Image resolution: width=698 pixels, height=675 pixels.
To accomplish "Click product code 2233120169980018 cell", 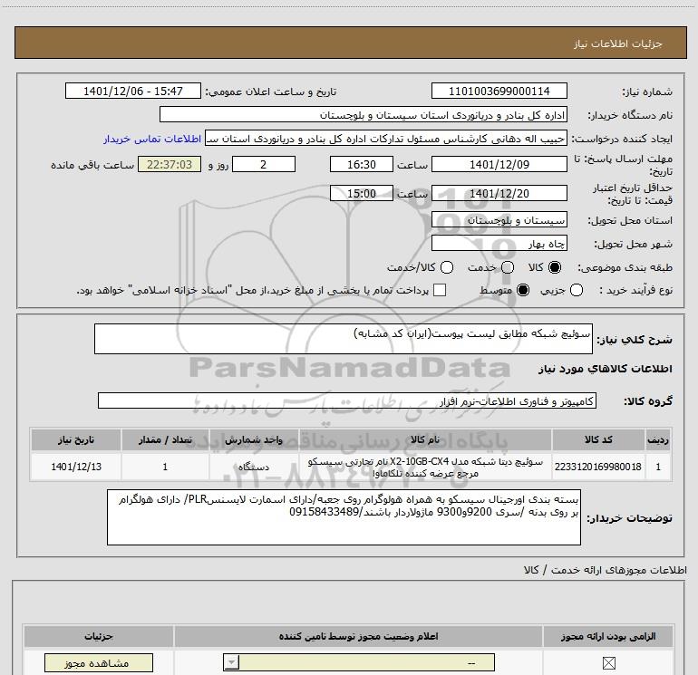I will click(598, 467).
